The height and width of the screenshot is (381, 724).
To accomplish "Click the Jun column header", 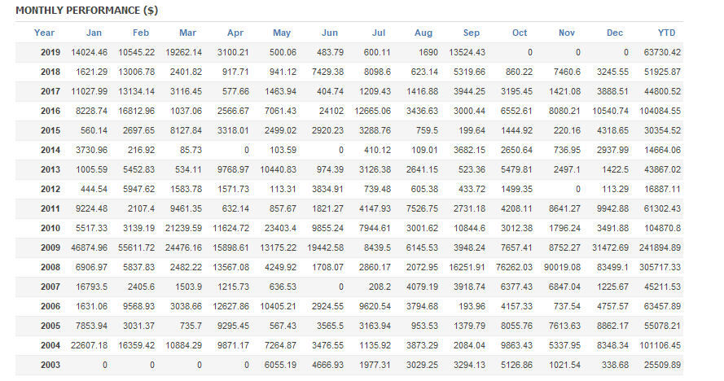I will [330, 33].
